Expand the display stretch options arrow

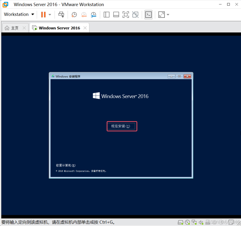tap(168, 15)
